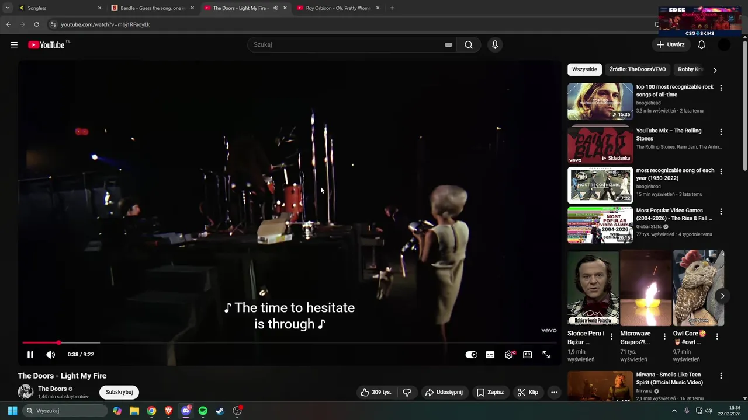Open the notifications bell
This screenshot has width=748, height=420.
tap(702, 45)
